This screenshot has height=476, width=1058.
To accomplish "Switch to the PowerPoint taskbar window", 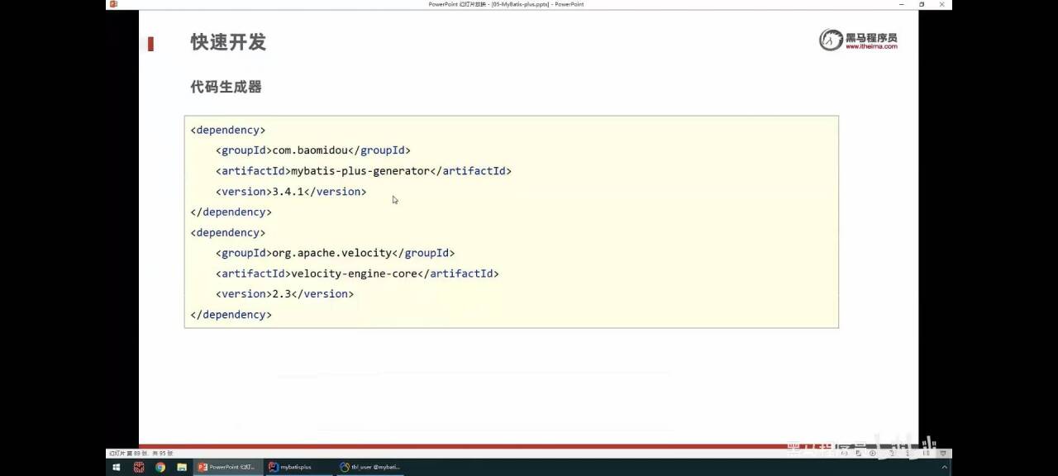I will coord(228,467).
